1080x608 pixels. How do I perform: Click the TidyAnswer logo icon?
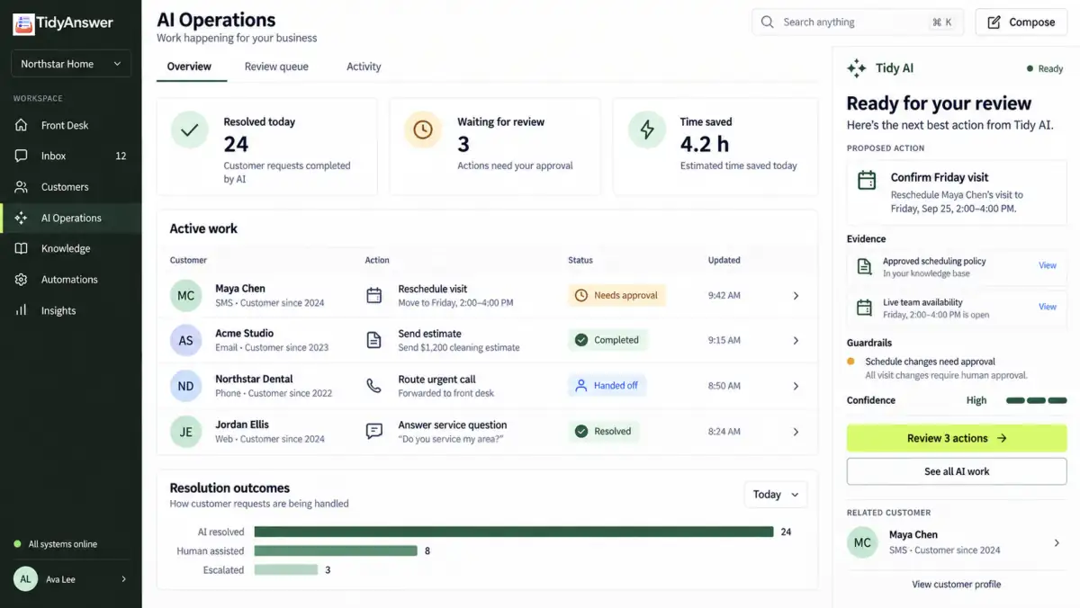coord(23,23)
